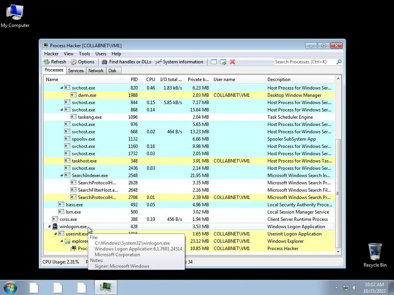Open System information window
Viewport: 394px width, 295px height.
point(179,62)
